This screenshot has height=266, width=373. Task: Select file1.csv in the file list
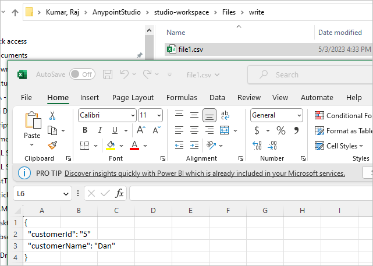[x=268, y=49]
